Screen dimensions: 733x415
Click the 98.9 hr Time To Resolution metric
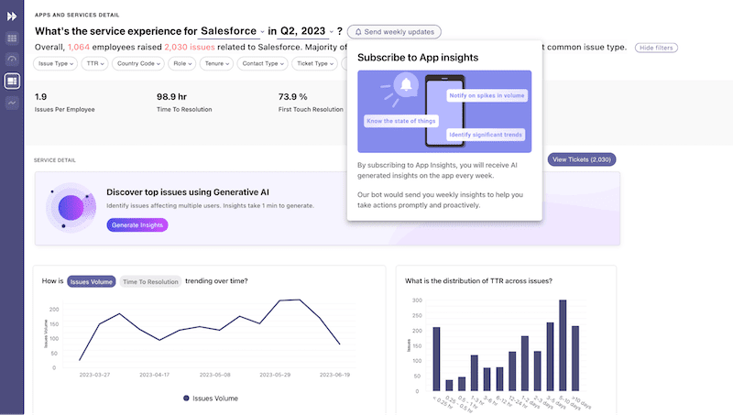tap(184, 103)
